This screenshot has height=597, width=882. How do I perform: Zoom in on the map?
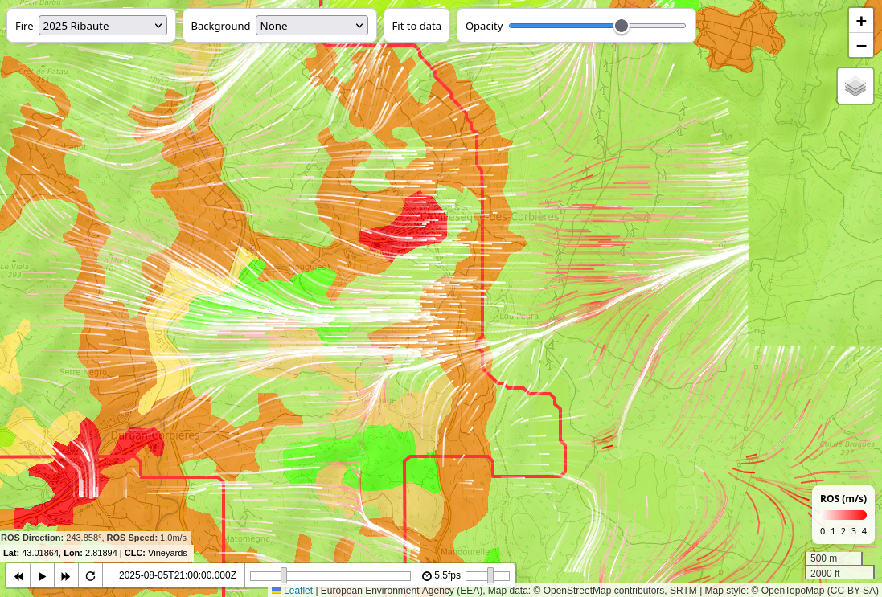click(x=860, y=21)
